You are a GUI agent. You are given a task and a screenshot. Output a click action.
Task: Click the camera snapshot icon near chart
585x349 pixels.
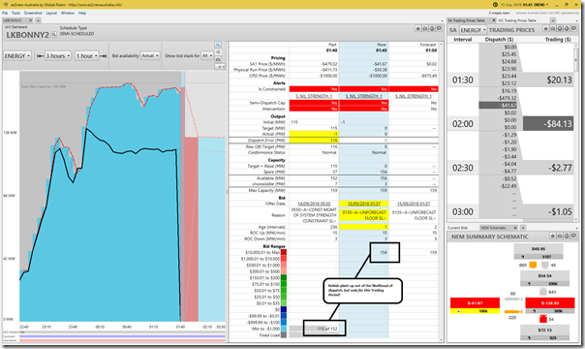point(218,59)
